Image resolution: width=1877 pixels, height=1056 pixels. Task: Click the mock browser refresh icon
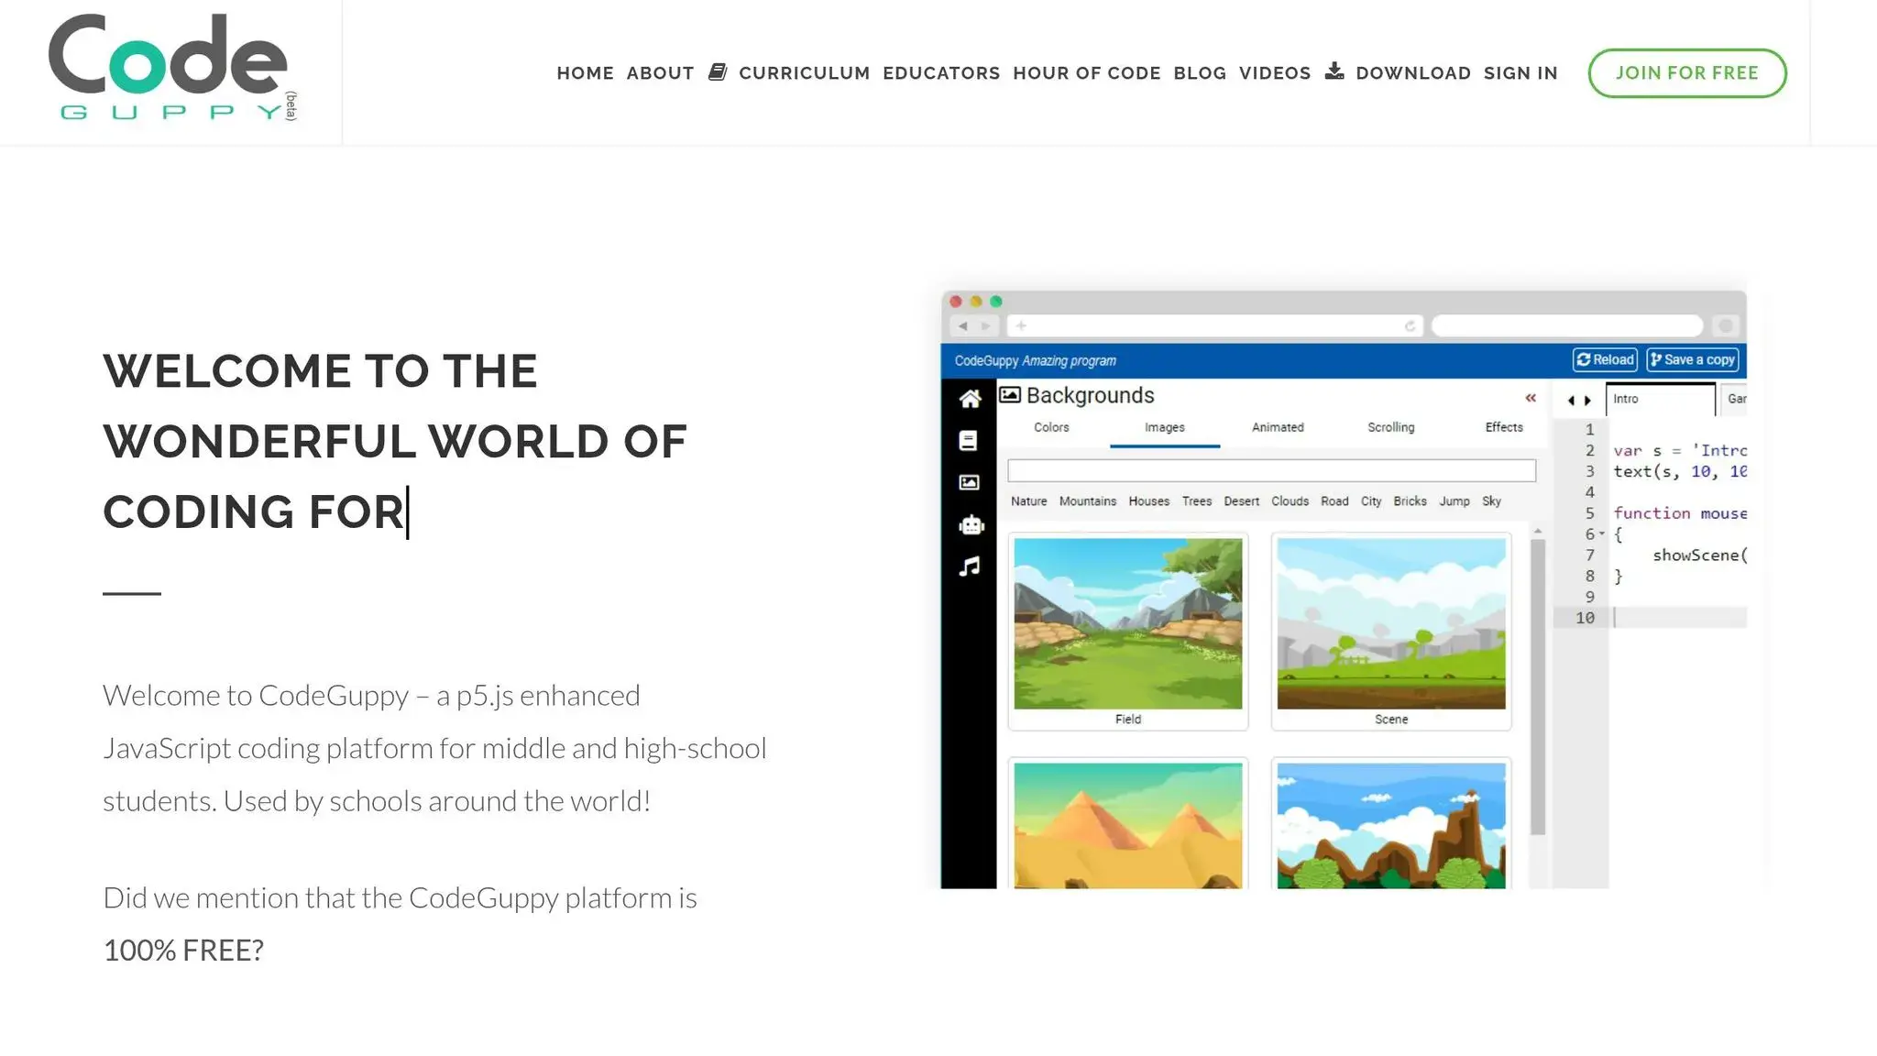click(1410, 325)
